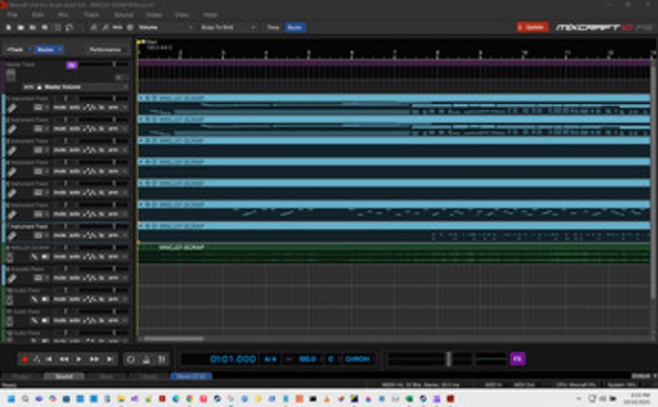The width and height of the screenshot is (658, 407).
Task: Open the Snap To Grid dropdown
Action: click(x=228, y=28)
